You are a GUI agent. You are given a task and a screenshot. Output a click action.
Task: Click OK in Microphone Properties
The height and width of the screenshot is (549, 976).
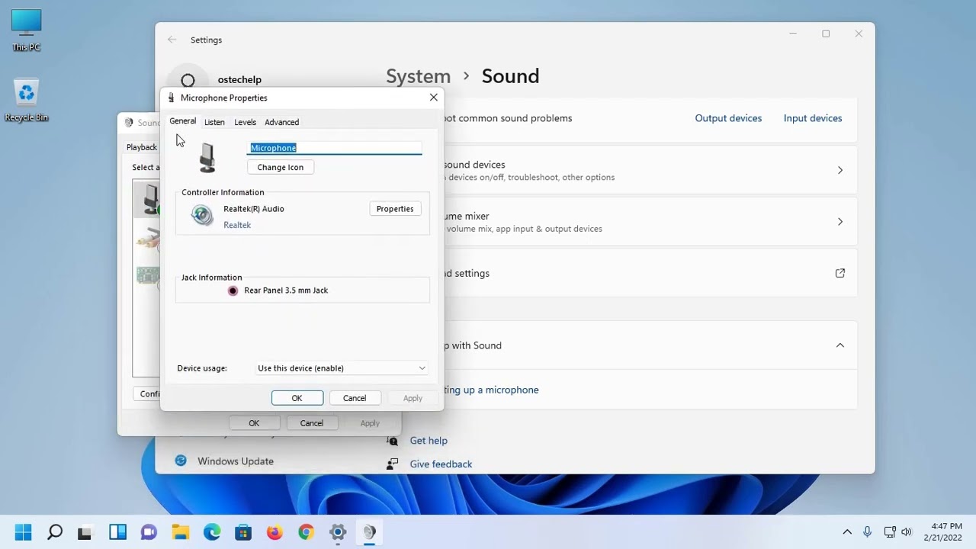[x=297, y=398]
